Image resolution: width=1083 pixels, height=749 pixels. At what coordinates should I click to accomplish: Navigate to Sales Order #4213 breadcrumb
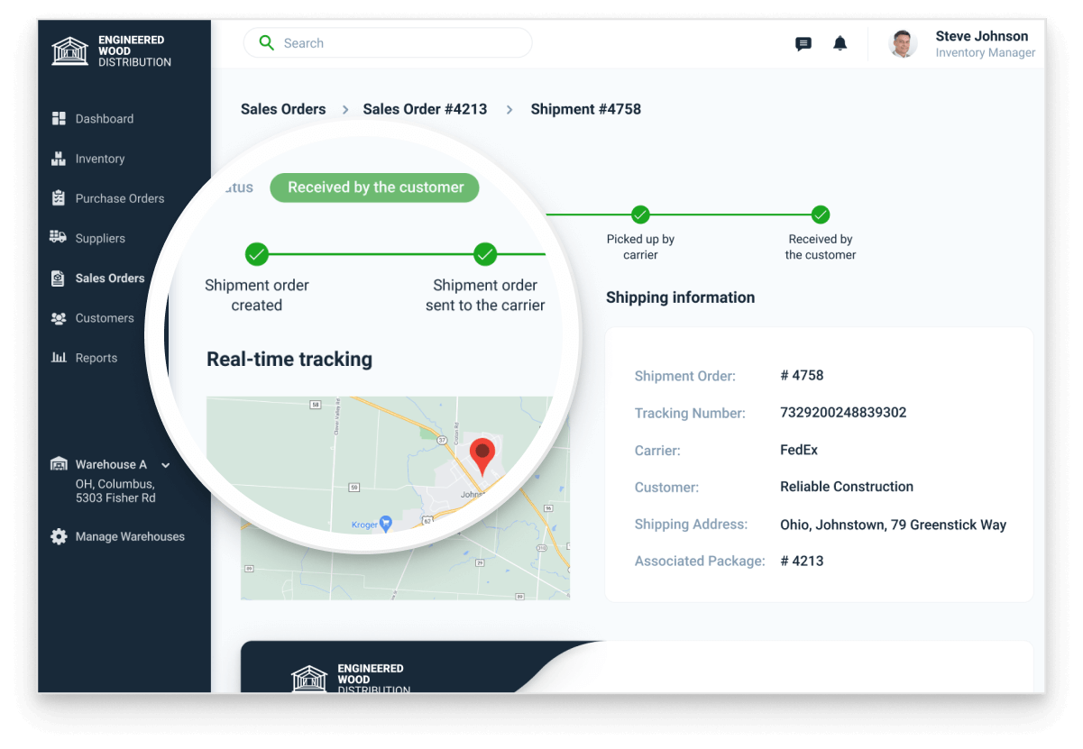coord(425,109)
